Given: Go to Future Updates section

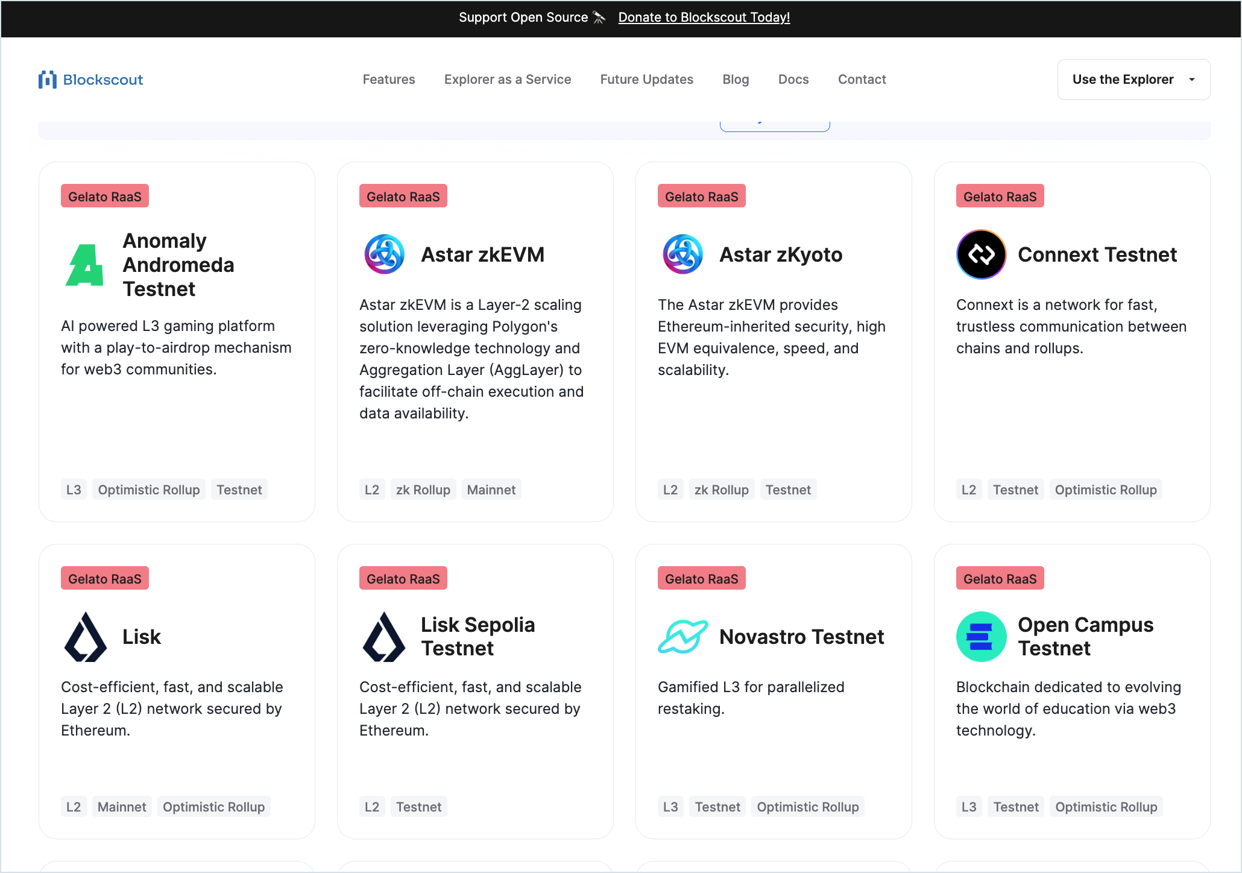Looking at the screenshot, I should click(647, 80).
